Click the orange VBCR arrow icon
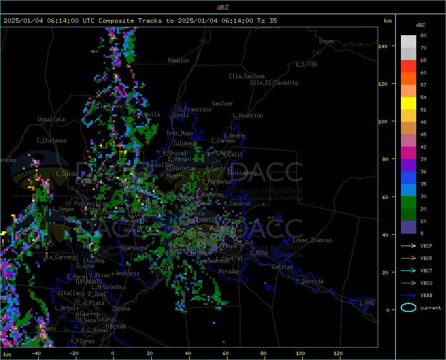Image resolution: width=446 pixels, height=360 pixels. point(408,258)
